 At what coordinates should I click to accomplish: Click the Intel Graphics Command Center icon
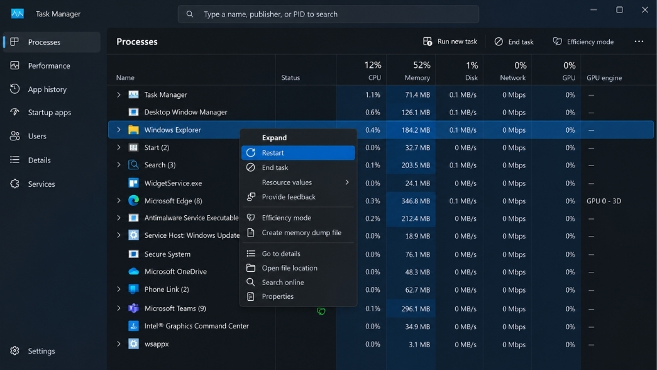coord(133,326)
